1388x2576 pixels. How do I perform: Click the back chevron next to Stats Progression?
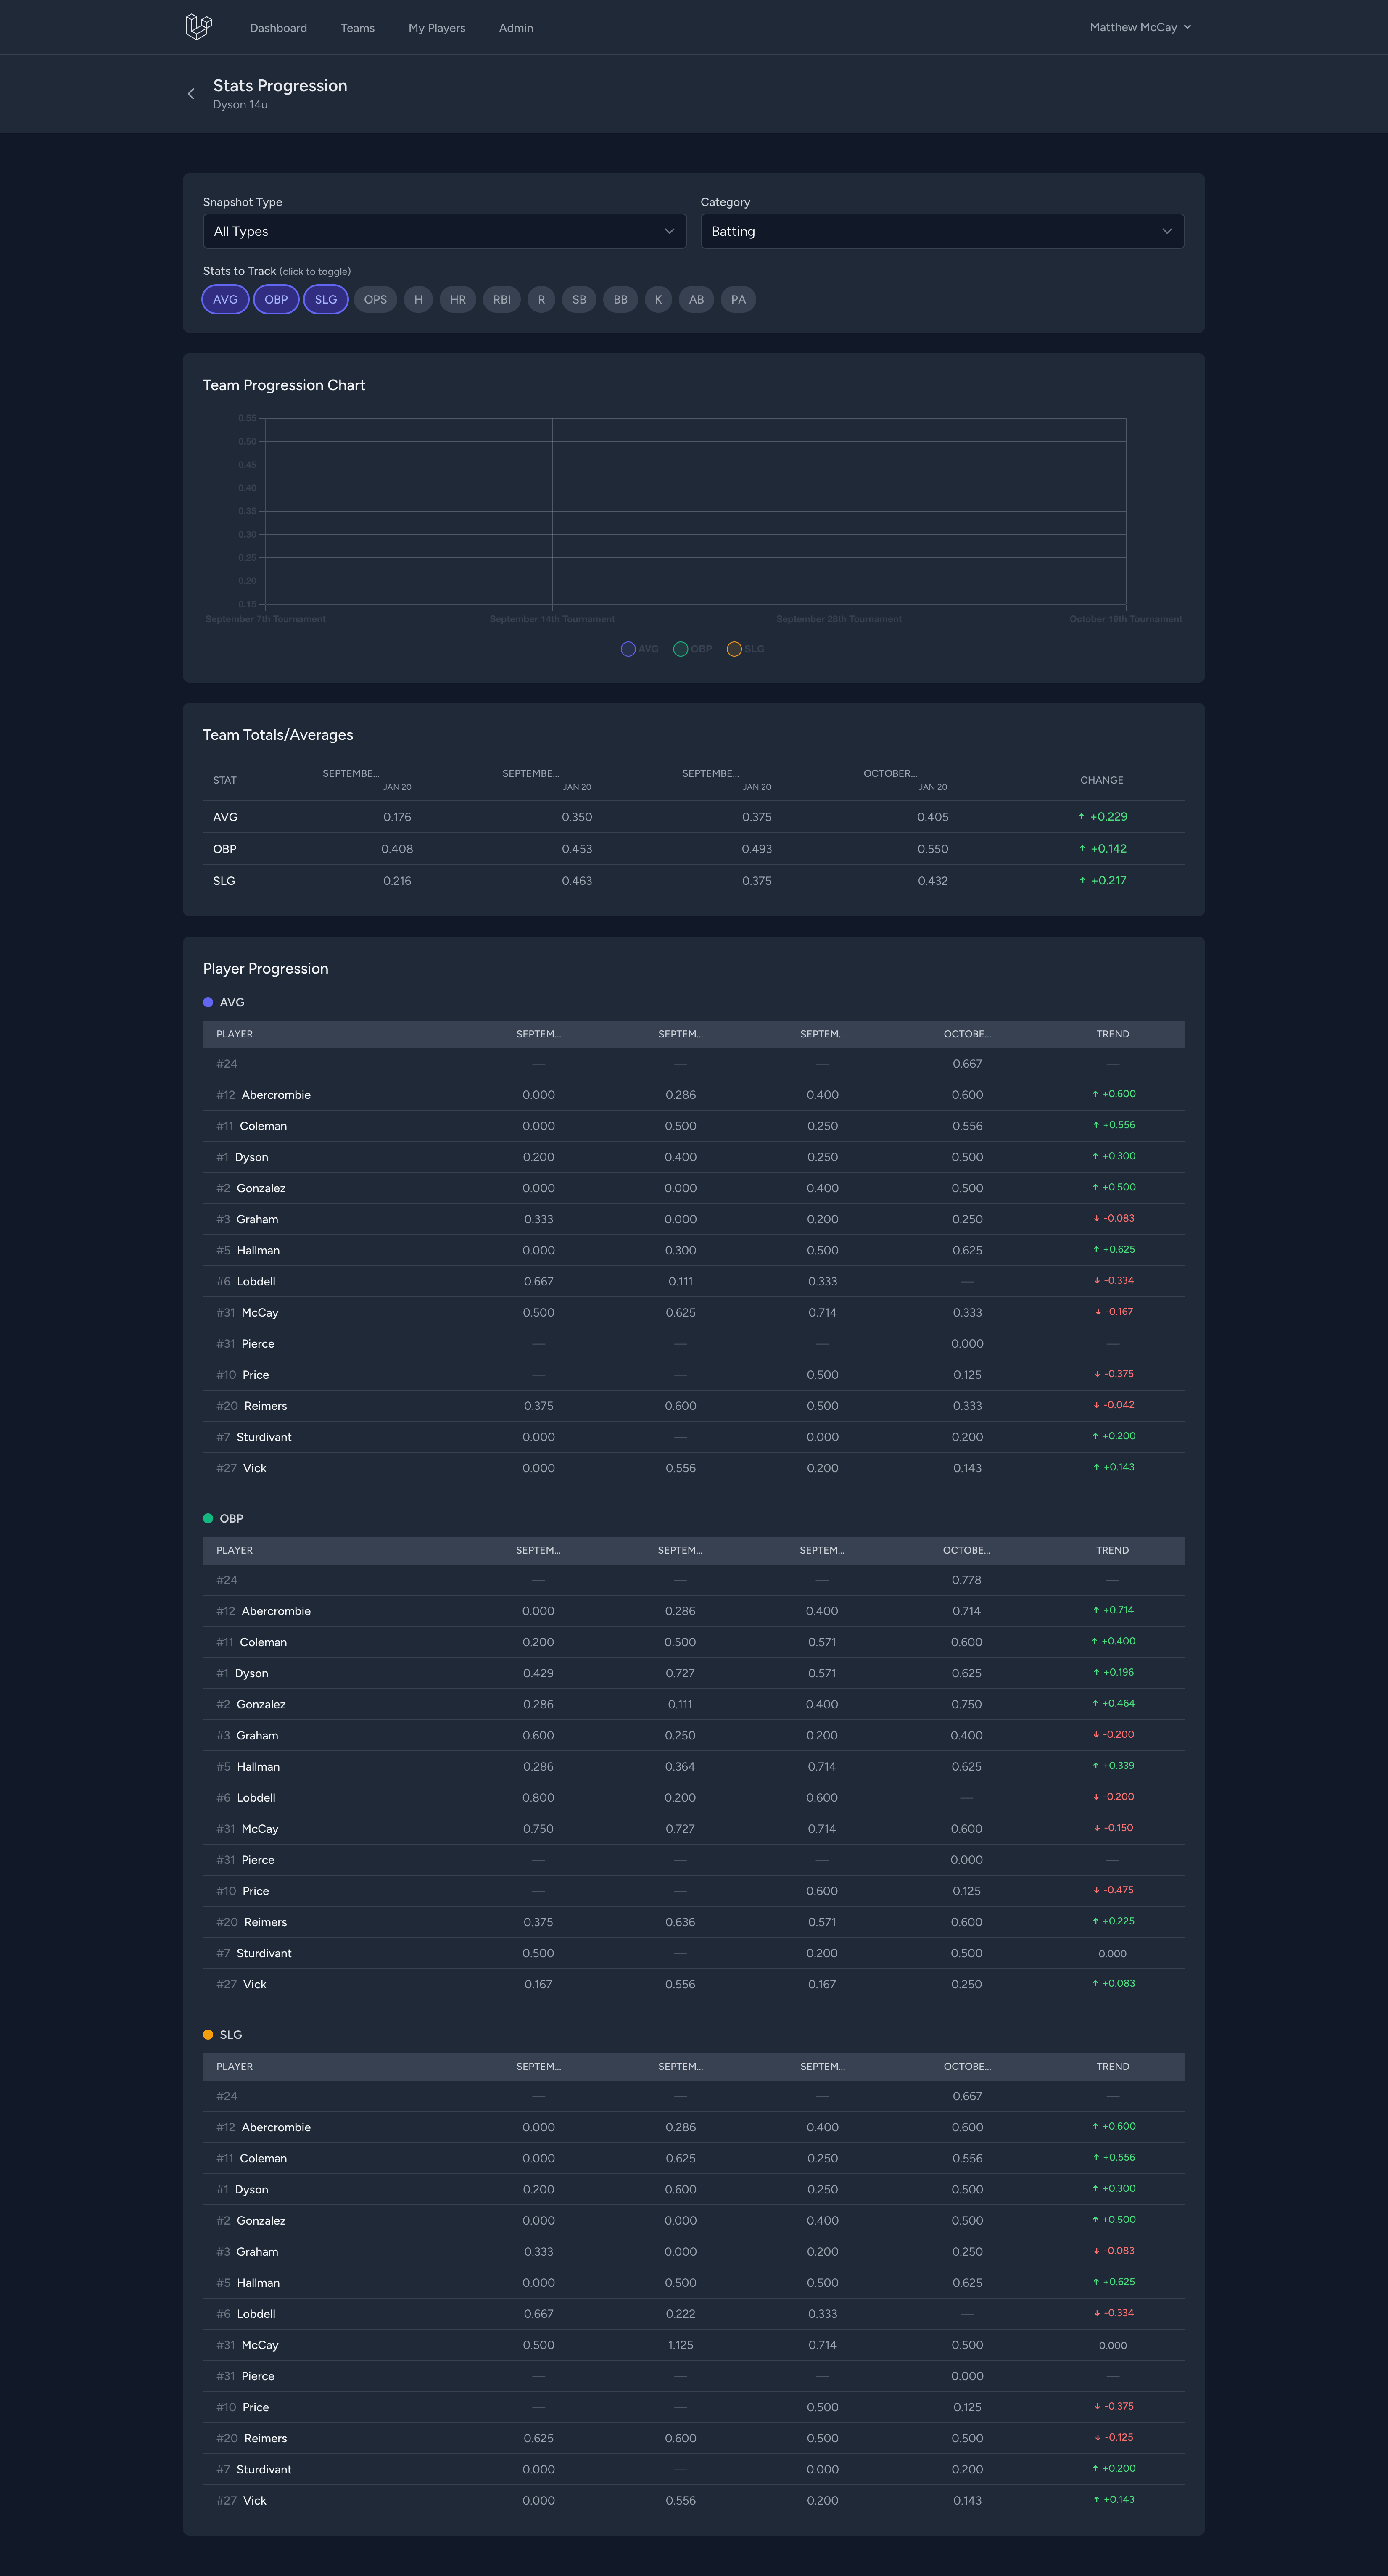click(190, 93)
